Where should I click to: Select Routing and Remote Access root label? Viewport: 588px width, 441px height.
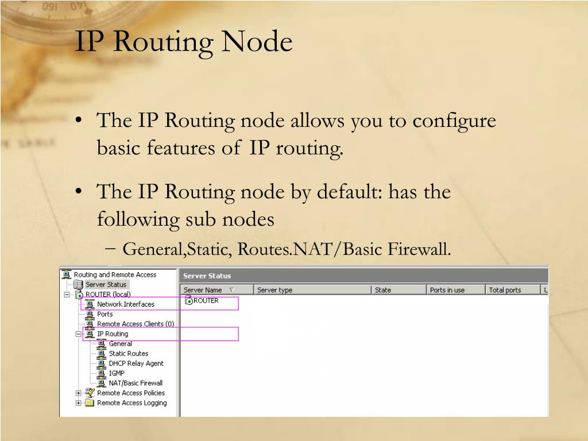[x=115, y=274]
